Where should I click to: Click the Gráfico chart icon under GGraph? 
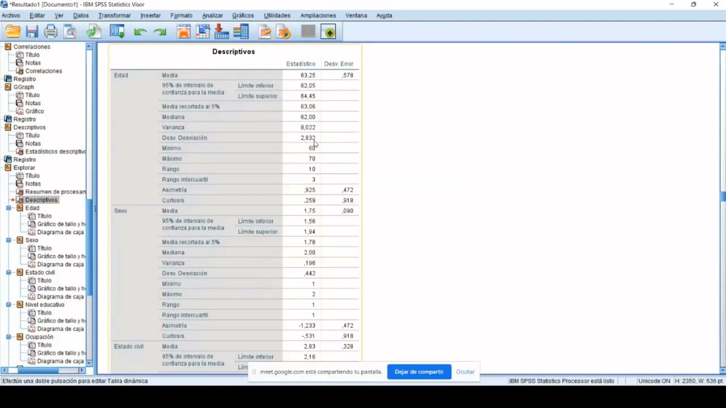20,111
